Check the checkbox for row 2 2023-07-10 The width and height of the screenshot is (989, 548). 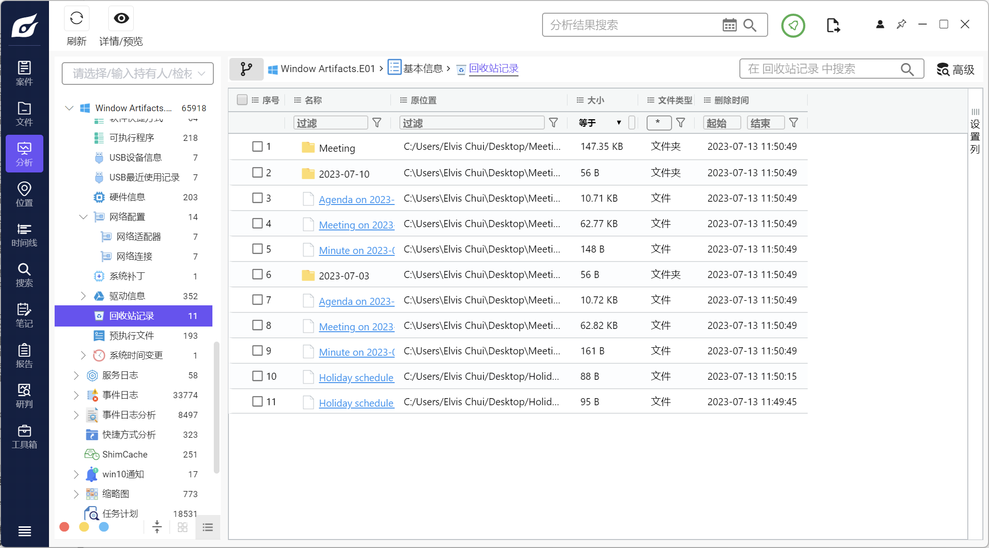(257, 172)
